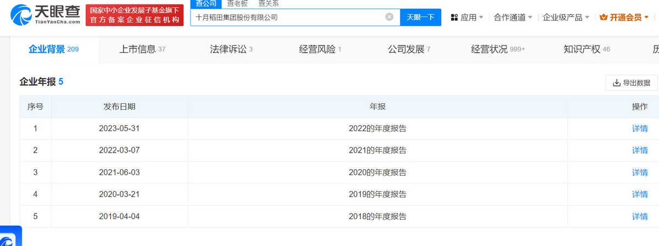Viewport: 659px width, 246px height.
Task: Select the 查关系 search tab
Action: (269, 3)
